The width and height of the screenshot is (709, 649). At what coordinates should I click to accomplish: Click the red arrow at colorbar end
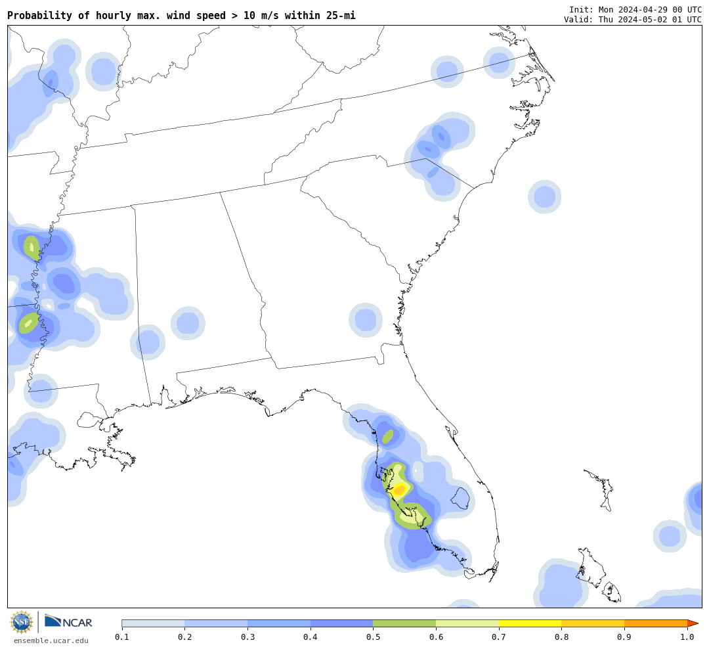pos(693,623)
